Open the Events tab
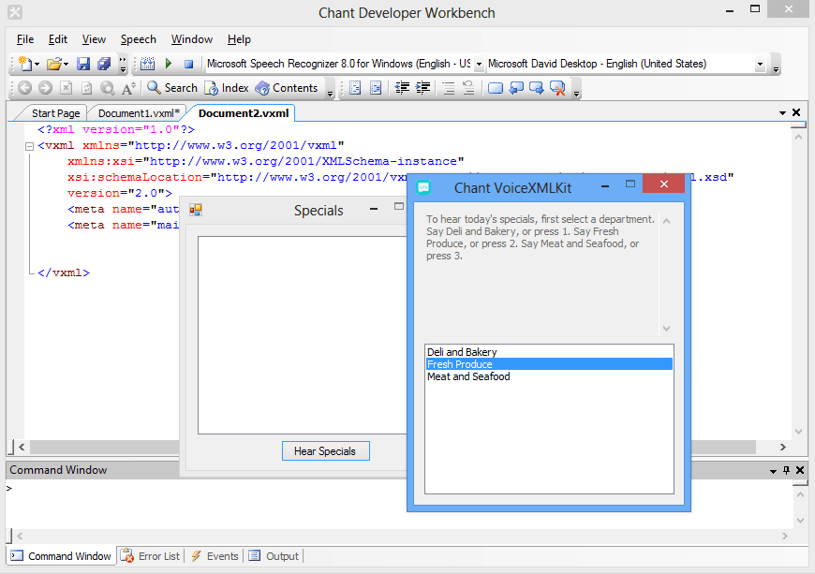This screenshot has width=815, height=574. (215, 556)
